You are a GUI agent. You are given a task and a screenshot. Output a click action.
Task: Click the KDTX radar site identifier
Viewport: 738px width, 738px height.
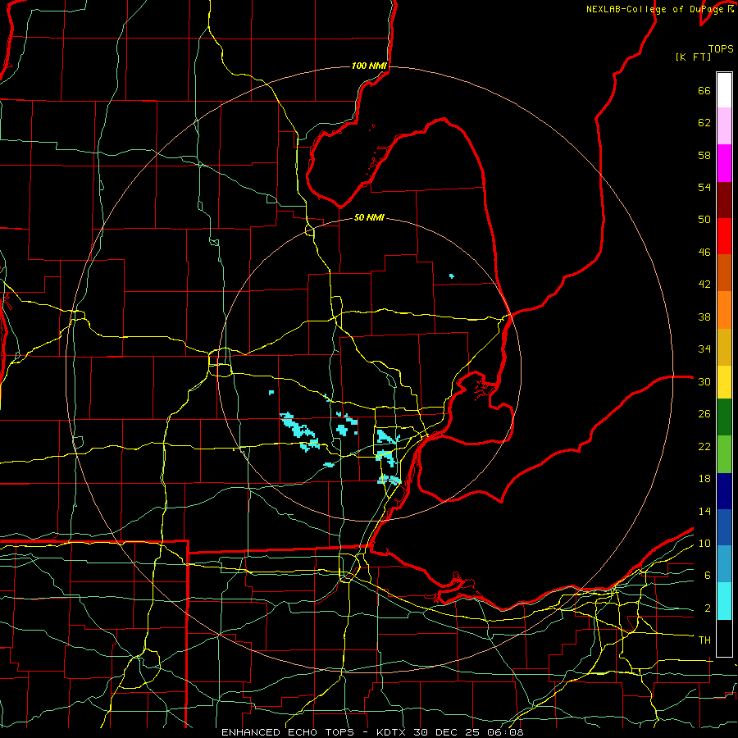pos(393,732)
